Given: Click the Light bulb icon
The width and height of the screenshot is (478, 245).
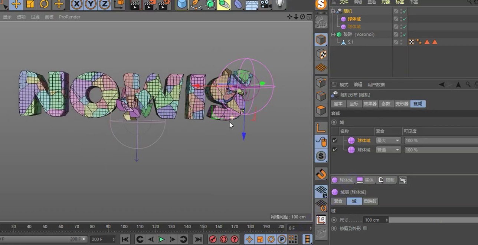Looking at the screenshot, I should (280, 4).
